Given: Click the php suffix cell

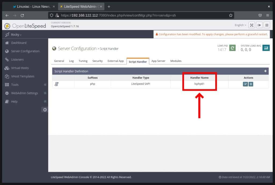Looking at the screenshot, I should pyautogui.click(x=93, y=84).
